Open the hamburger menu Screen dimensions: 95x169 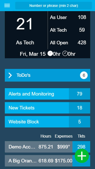[x=7, y=6]
